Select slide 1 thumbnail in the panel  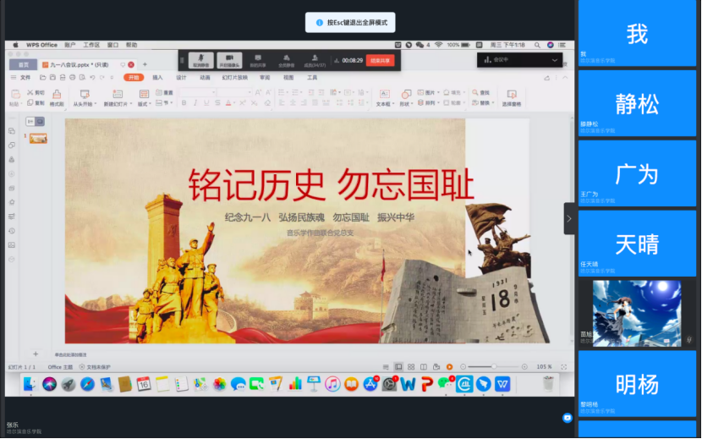pos(38,138)
